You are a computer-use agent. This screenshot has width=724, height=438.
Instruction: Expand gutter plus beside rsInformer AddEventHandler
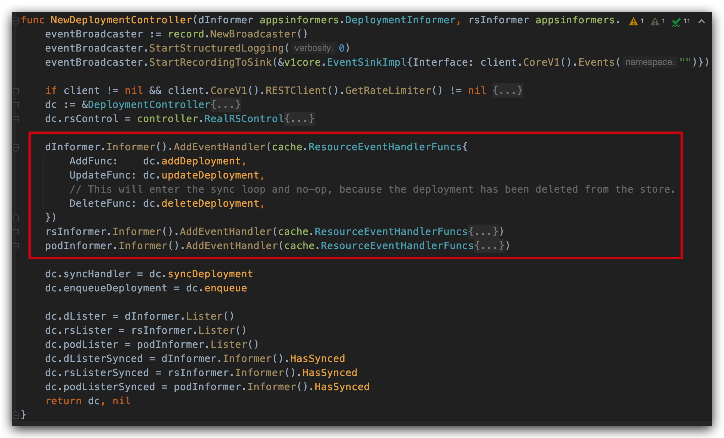pos(16,232)
